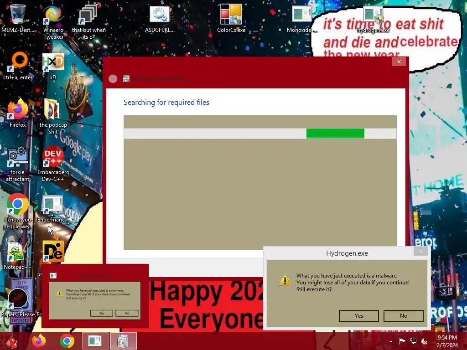Viewport: 467px width, 350px height.
Task: Click the warning icon in large Hydrogen dialog
Action: [x=285, y=280]
